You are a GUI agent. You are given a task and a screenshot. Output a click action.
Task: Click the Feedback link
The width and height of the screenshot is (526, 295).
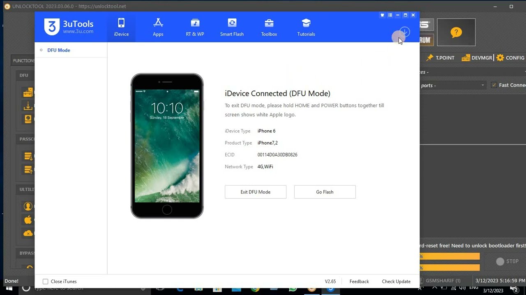pos(359,281)
